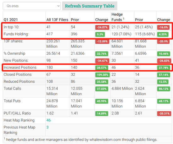Click the 5.3% green change badge
The width and height of the screenshot is (173, 144).
pos(100,34)
